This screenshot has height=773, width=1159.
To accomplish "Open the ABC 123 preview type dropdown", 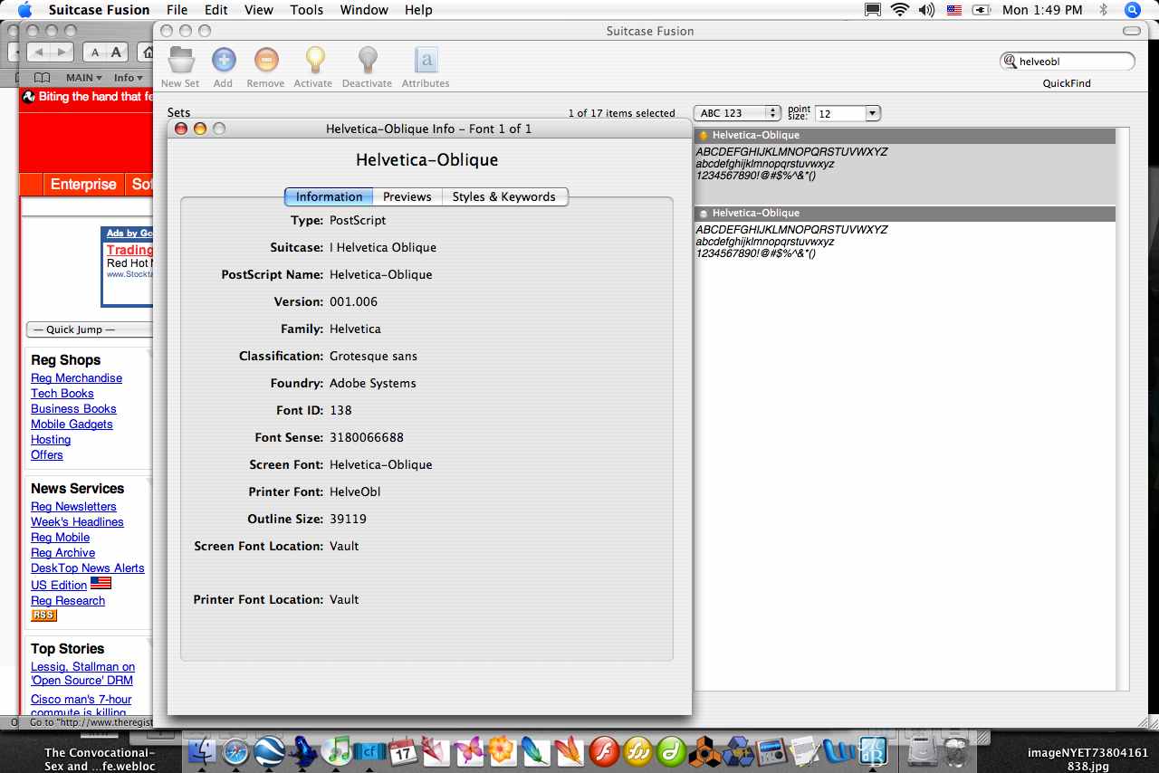I will pyautogui.click(x=737, y=113).
